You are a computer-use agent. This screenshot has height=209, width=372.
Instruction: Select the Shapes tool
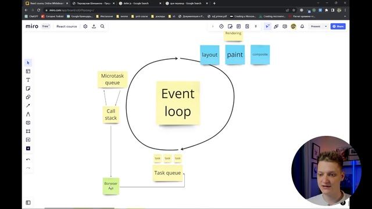point(28,97)
